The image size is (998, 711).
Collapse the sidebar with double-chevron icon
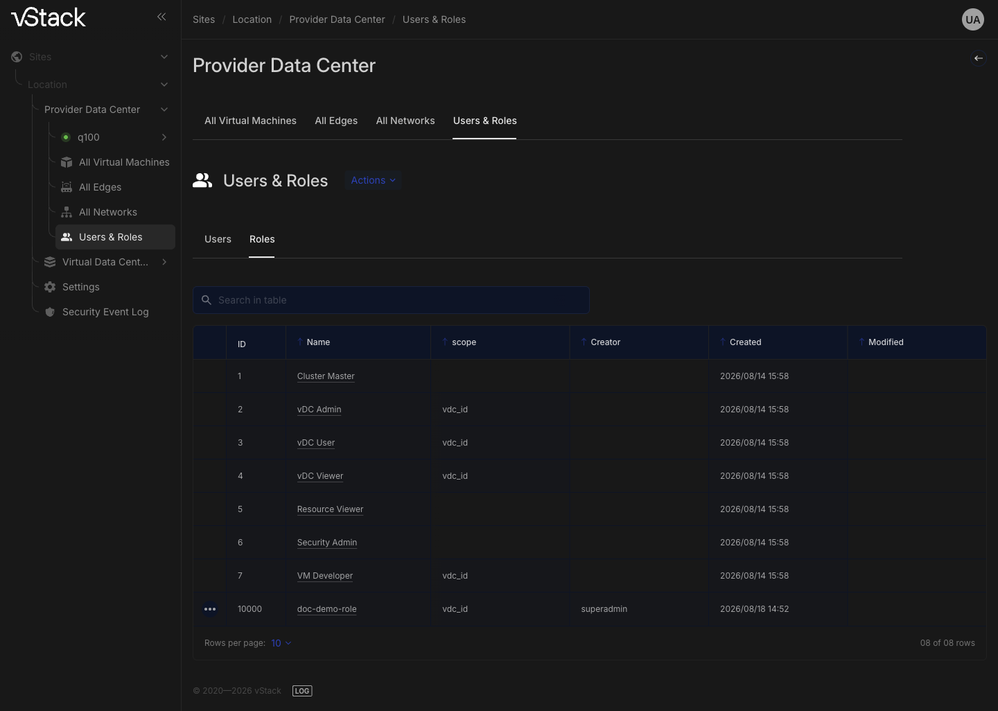click(161, 17)
